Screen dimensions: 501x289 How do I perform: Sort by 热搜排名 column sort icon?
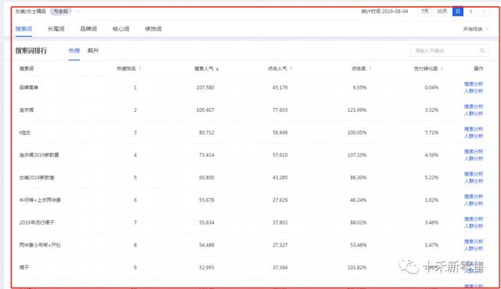coord(140,69)
